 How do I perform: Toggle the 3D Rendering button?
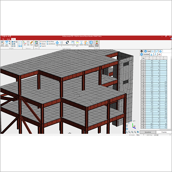pyautogui.click(x=91, y=44)
